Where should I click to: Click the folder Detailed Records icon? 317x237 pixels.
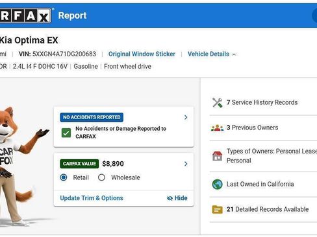(x=217, y=209)
